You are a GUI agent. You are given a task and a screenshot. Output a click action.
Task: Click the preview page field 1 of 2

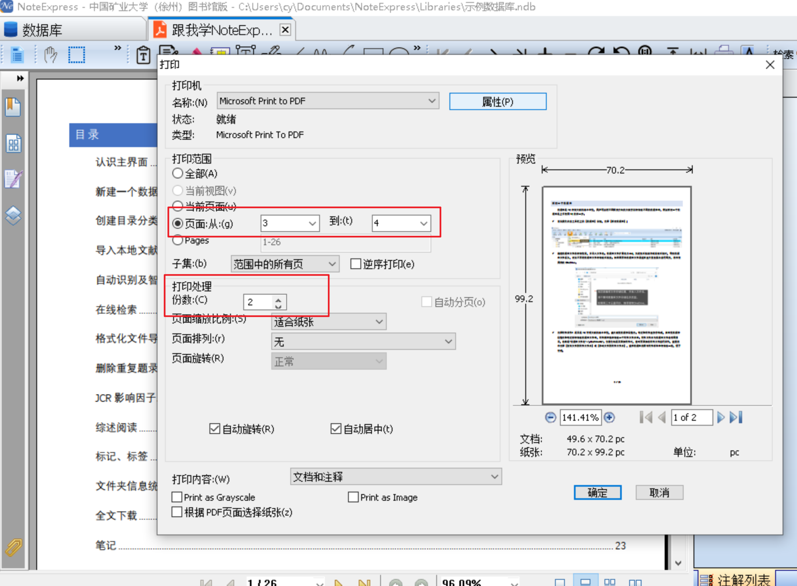(x=691, y=417)
